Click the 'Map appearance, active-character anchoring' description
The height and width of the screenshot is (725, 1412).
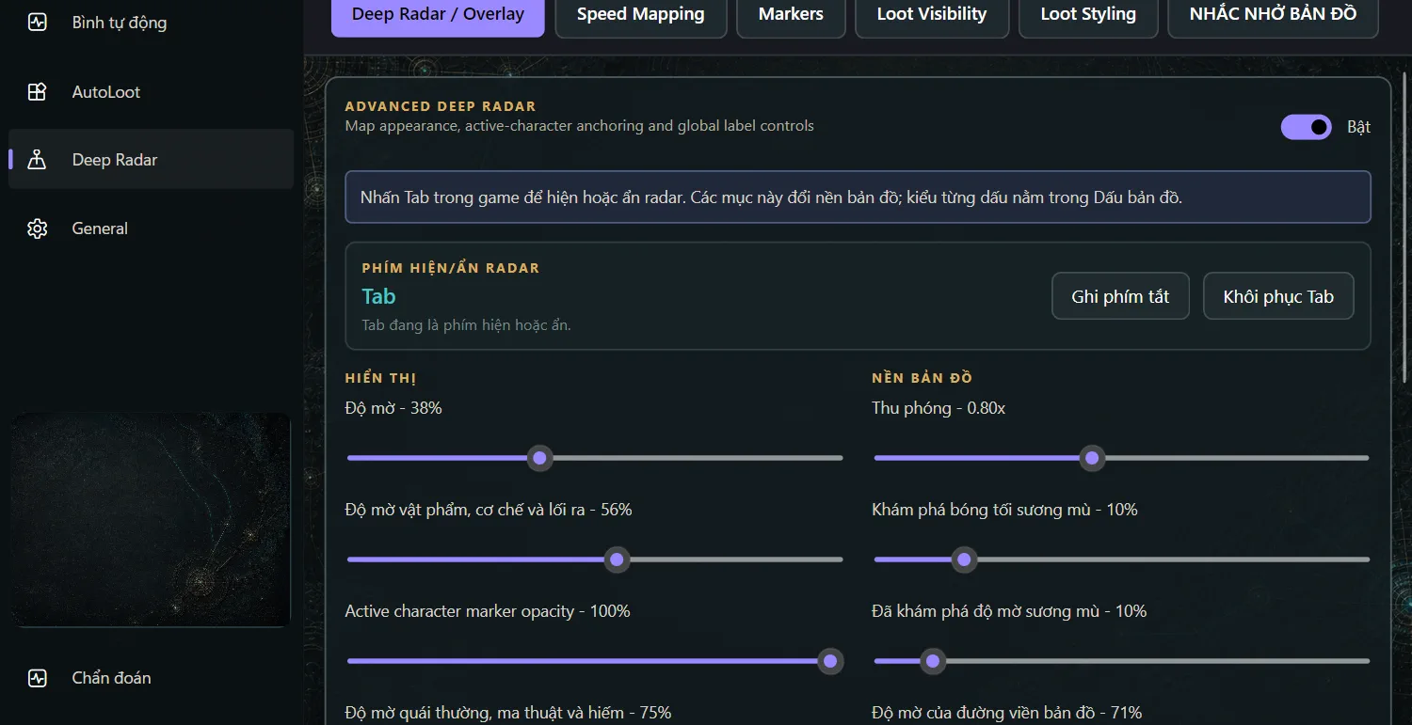tap(580, 126)
